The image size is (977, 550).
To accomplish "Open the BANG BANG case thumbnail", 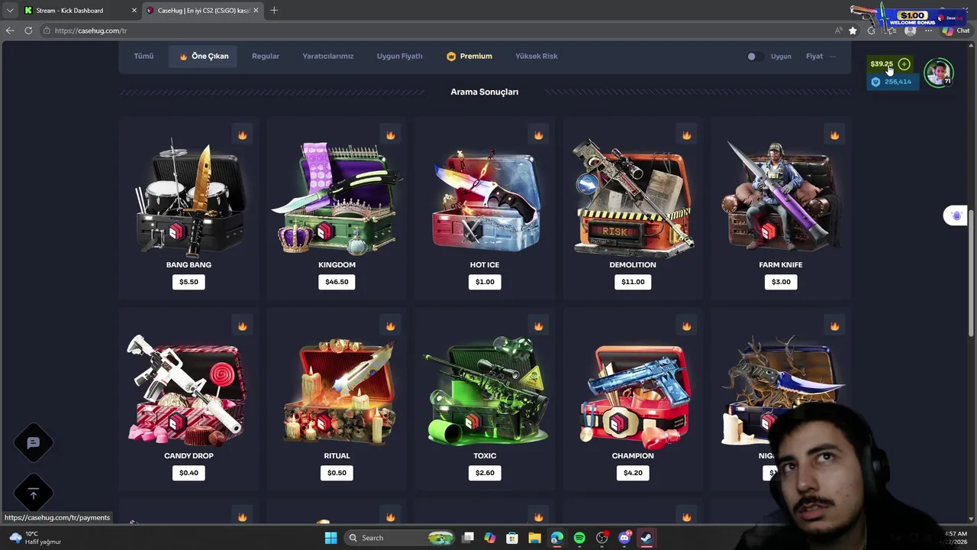I will click(189, 199).
